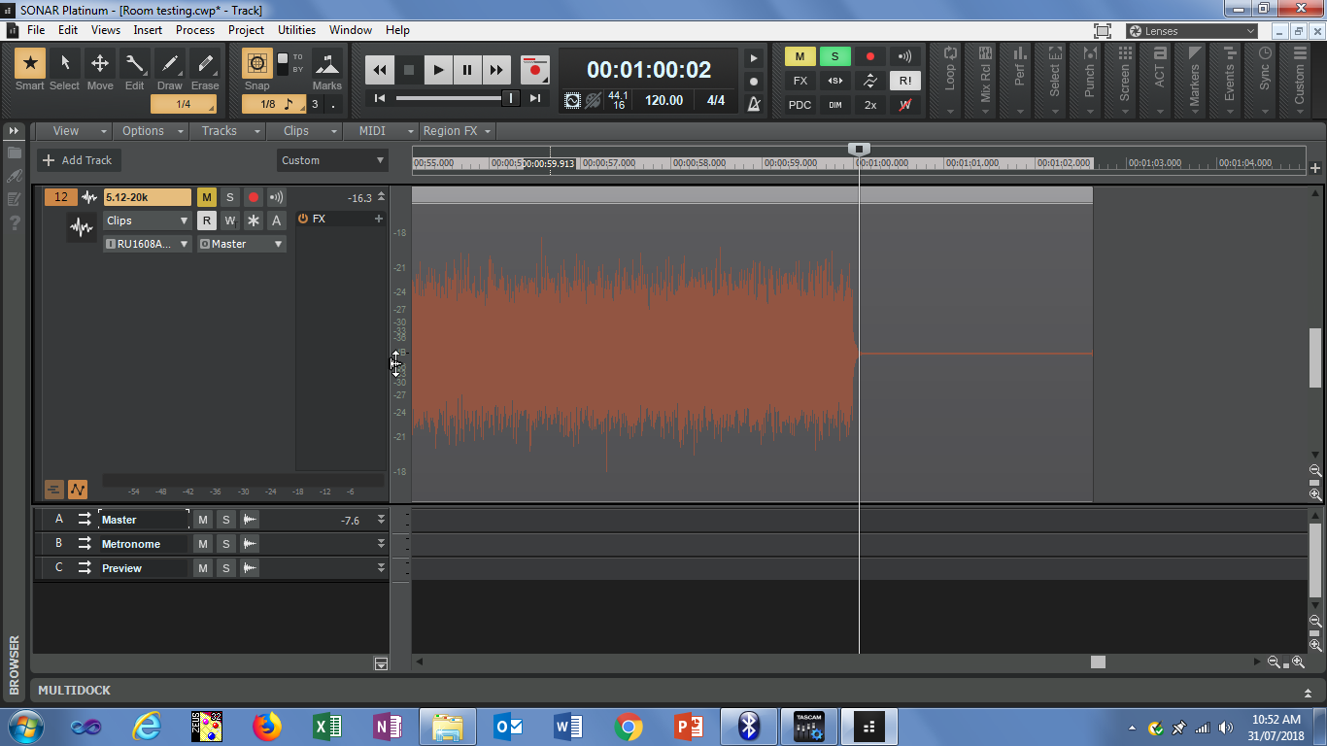Activate the Move tool

click(x=99, y=64)
